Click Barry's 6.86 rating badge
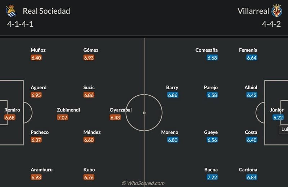This screenshot has height=187, width=288. [x=173, y=95]
